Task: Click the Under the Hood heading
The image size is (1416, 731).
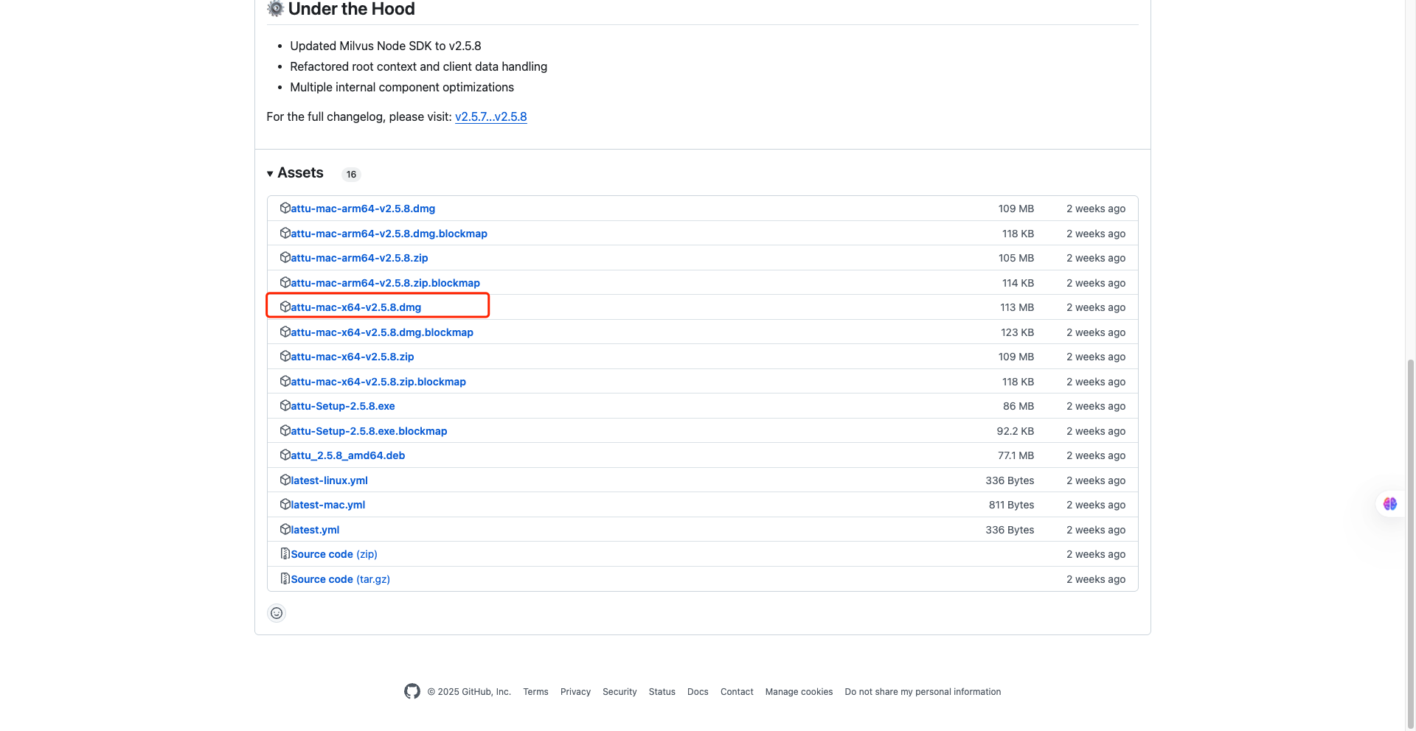Action: coord(351,9)
